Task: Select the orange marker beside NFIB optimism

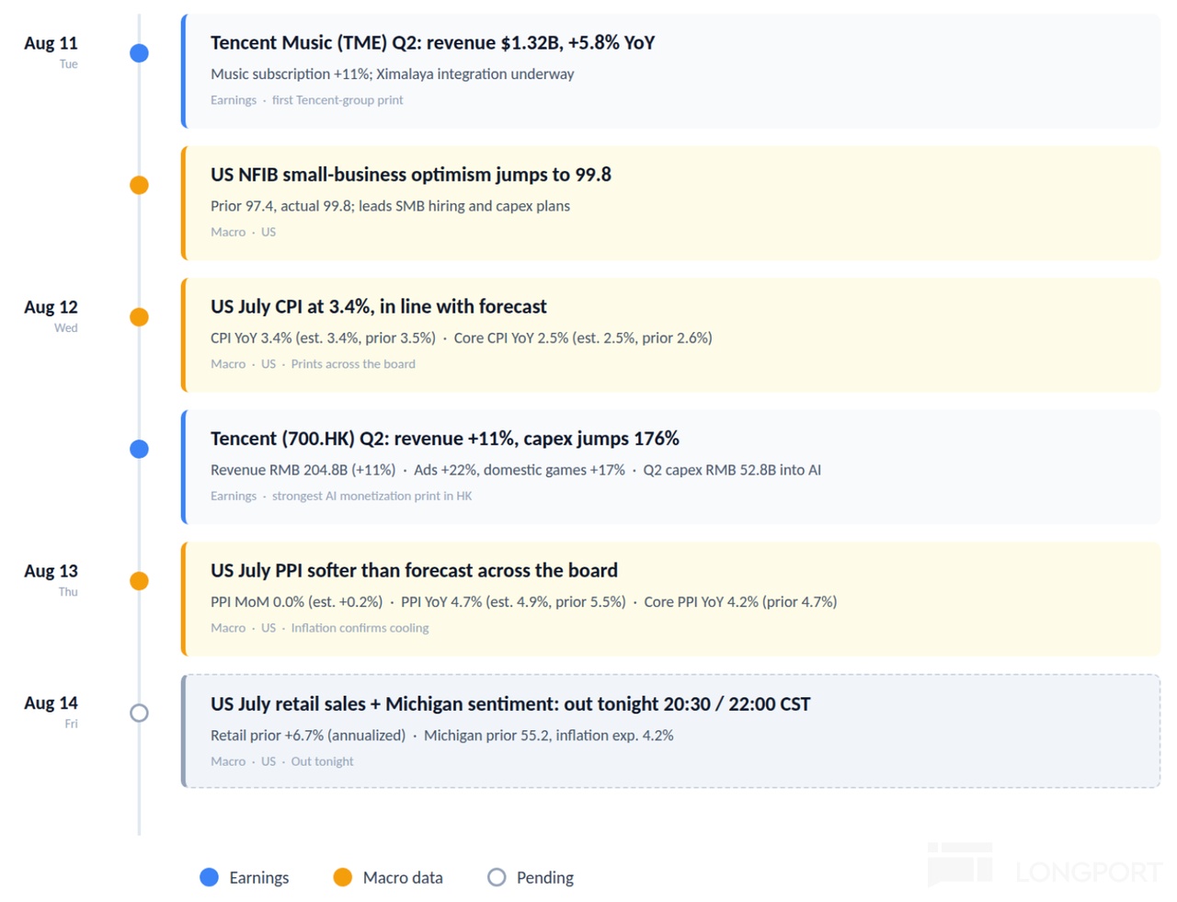Action: [x=139, y=185]
